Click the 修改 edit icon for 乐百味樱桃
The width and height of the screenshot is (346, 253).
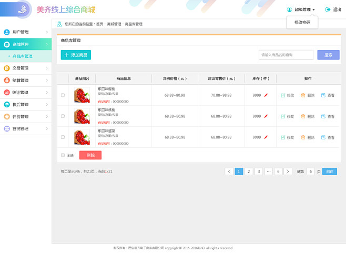click(283, 95)
